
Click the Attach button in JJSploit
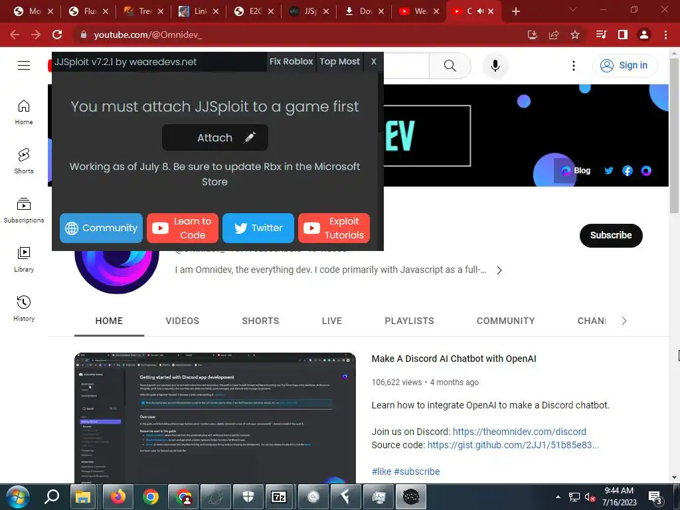pyautogui.click(x=214, y=138)
